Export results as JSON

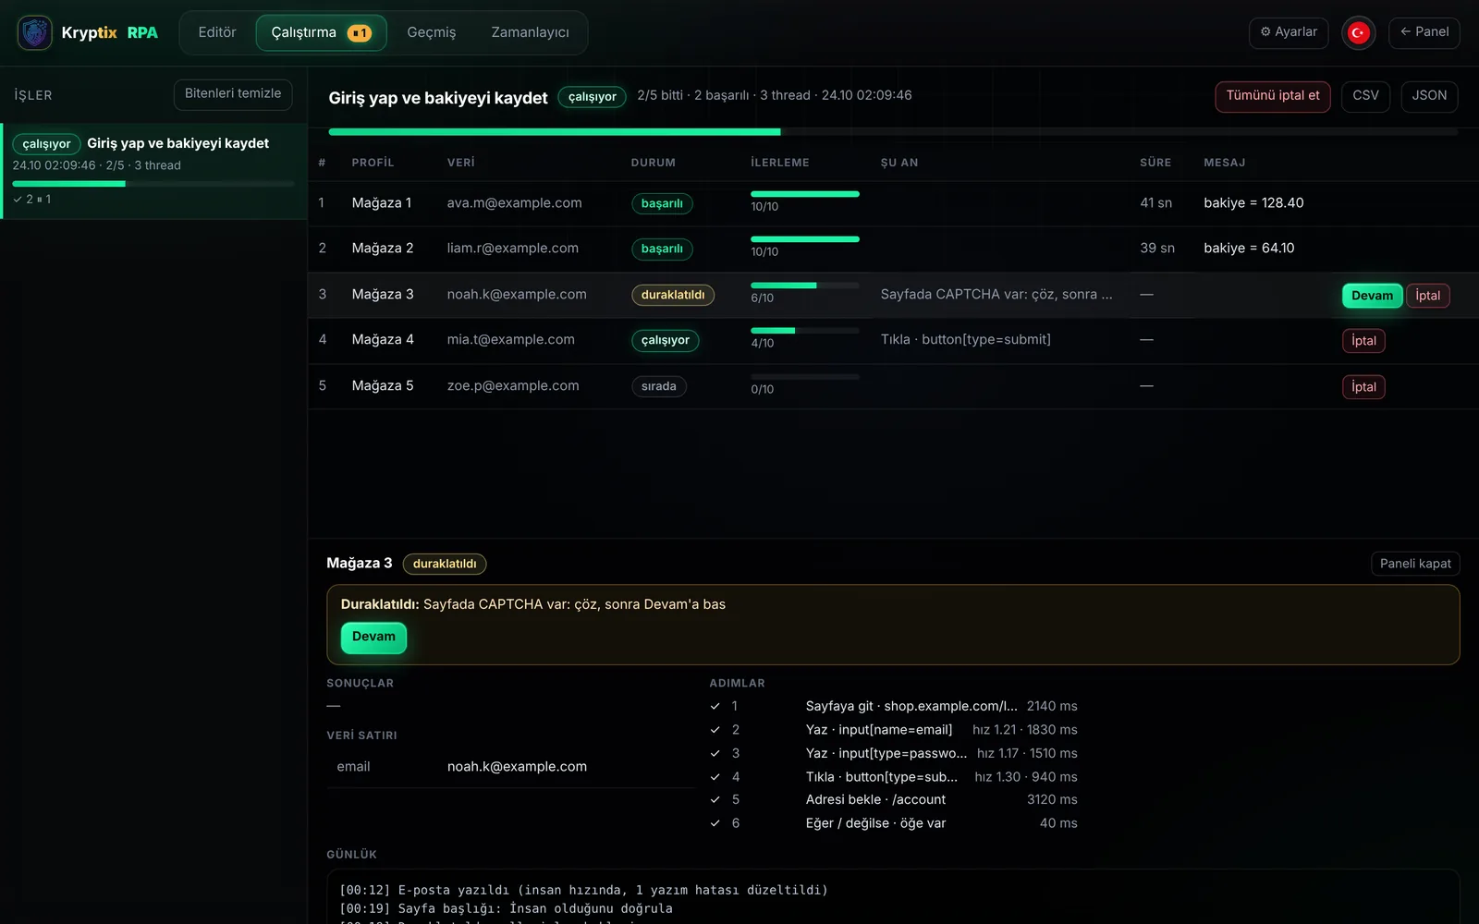pos(1429,96)
